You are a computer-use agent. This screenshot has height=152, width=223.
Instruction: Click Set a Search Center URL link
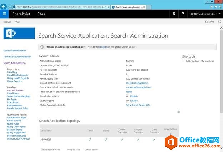point(138,105)
